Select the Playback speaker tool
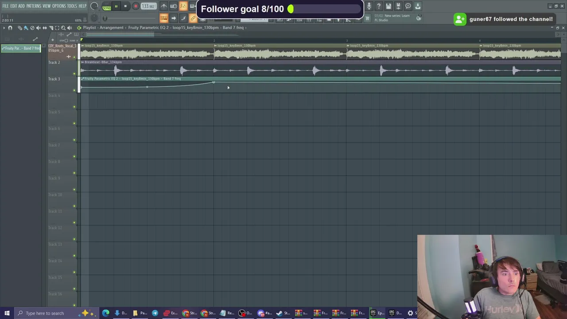567x319 pixels. click(x=70, y=28)
